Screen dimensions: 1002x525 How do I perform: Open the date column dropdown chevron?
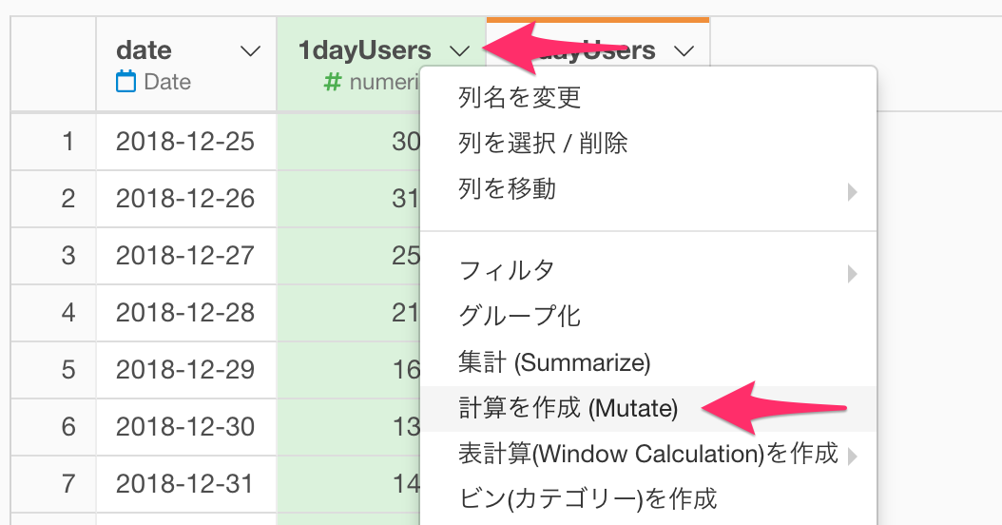pos(250,51)
